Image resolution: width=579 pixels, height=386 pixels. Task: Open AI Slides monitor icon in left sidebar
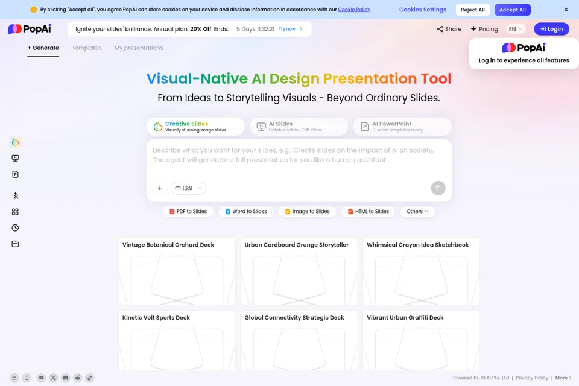click(15, 158)
